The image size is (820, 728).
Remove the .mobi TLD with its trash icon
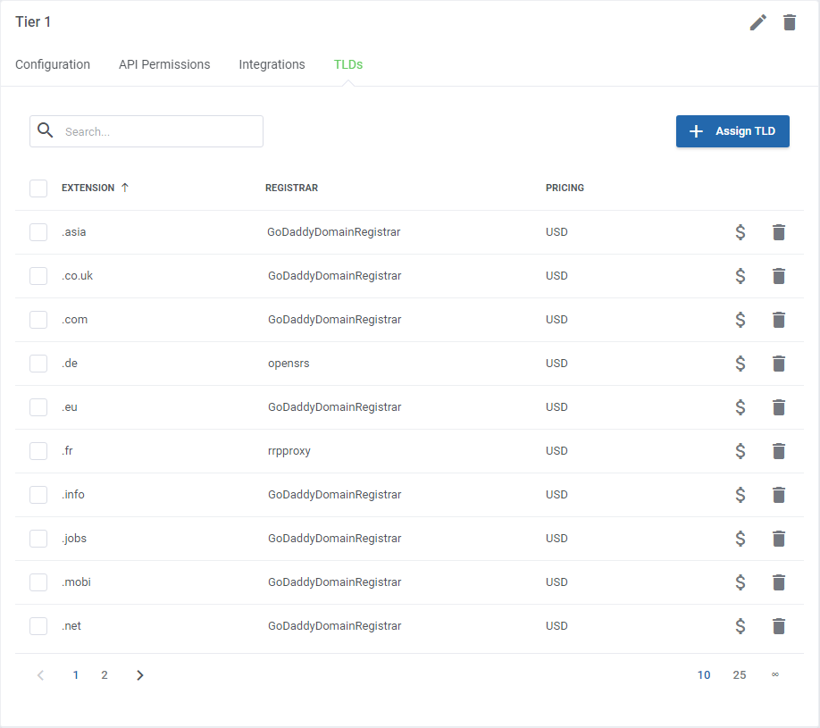point(779,582)
